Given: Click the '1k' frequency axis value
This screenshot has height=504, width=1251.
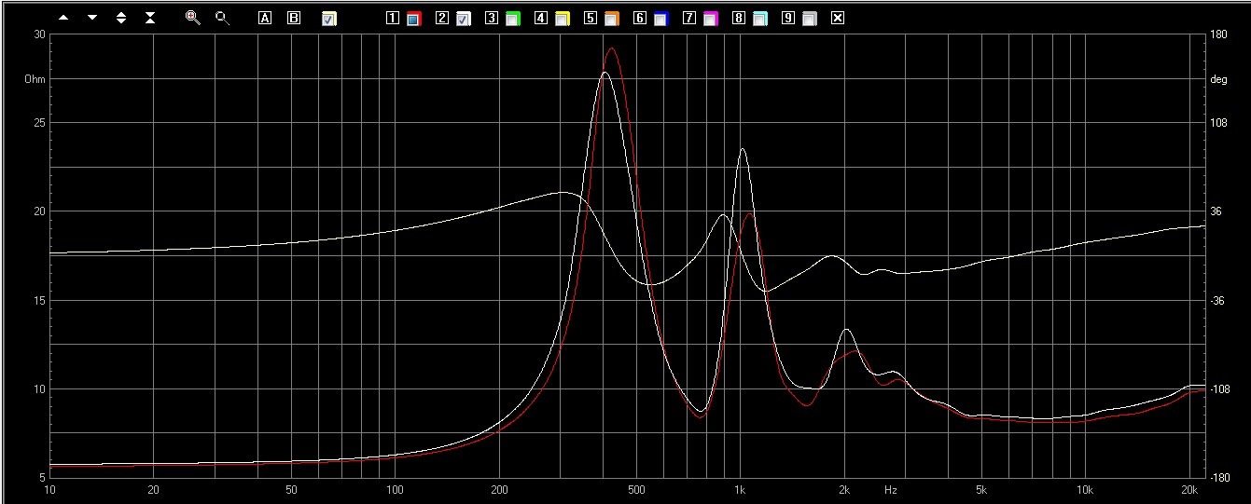Looking at the screenshot, I should coord(741,489).
